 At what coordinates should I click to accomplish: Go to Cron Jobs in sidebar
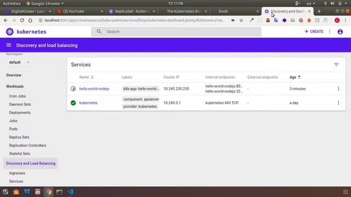18,96
